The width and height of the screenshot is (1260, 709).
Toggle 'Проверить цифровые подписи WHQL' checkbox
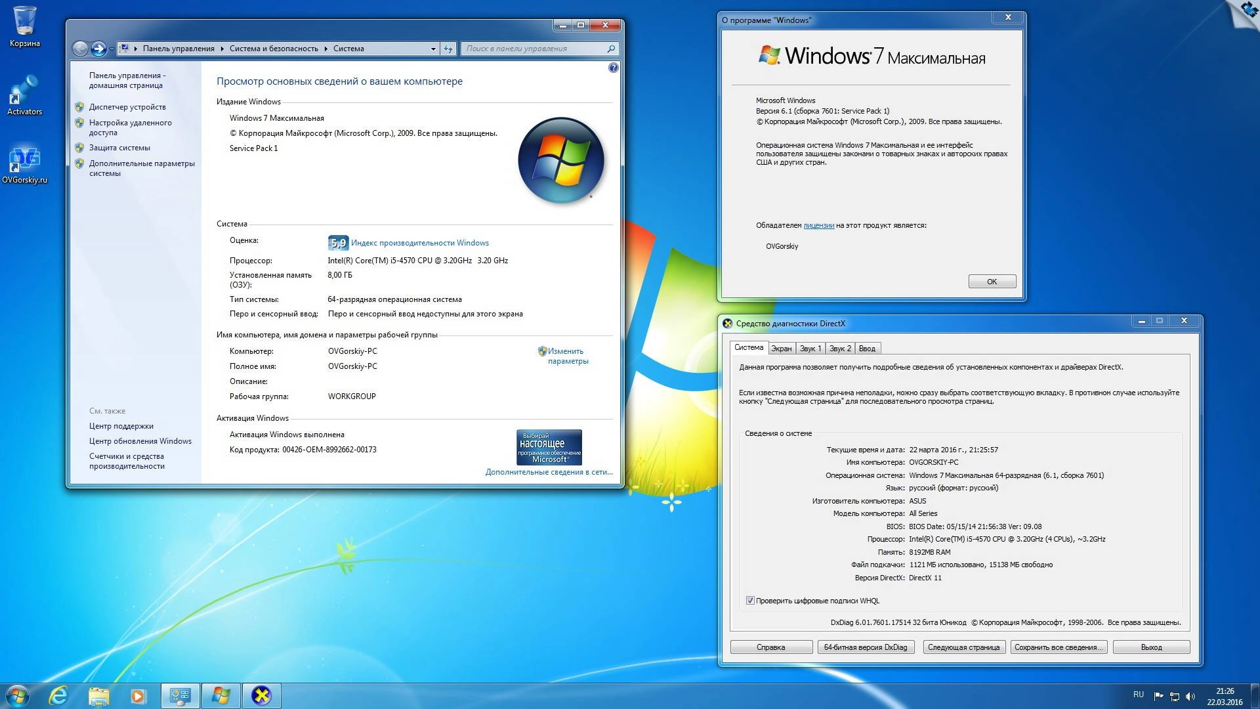click(750, 601)
